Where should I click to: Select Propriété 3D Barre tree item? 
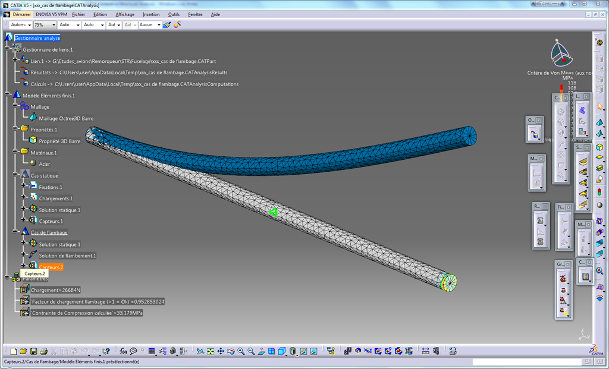59,141
